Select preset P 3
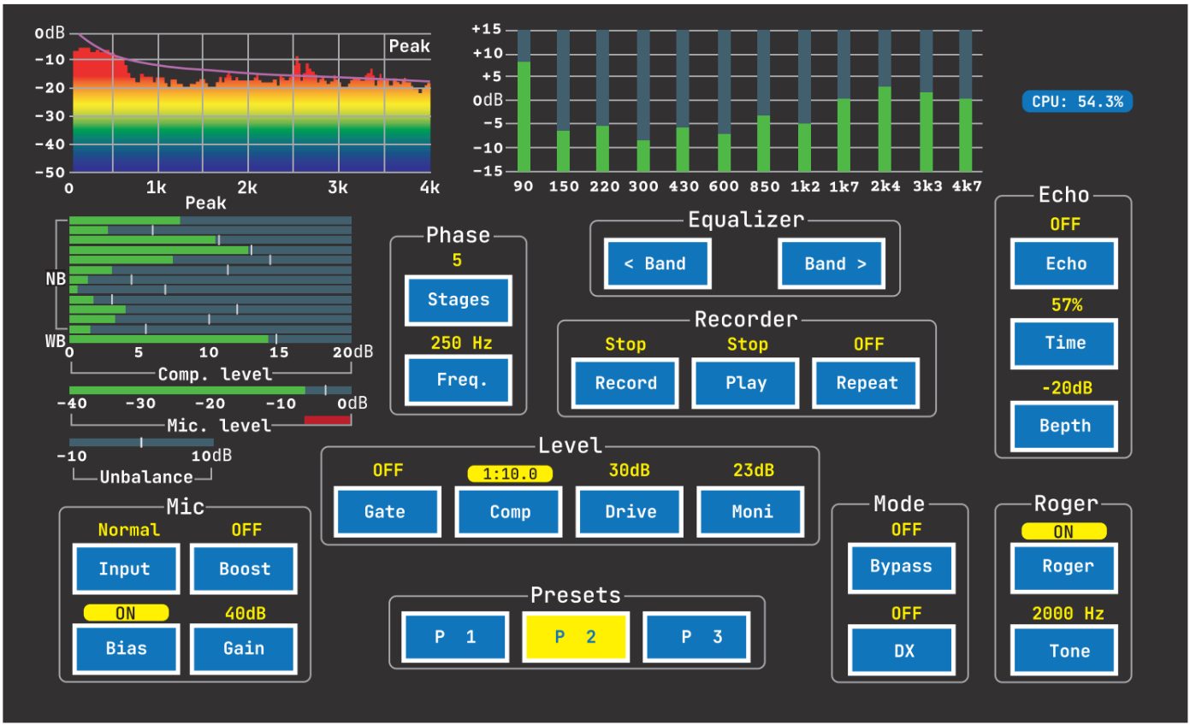The height and width of the screenshot is (725, 1190). [696, 637]
